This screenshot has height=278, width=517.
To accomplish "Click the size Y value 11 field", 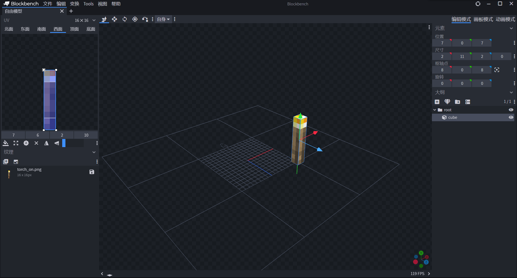I will [462, 57].
